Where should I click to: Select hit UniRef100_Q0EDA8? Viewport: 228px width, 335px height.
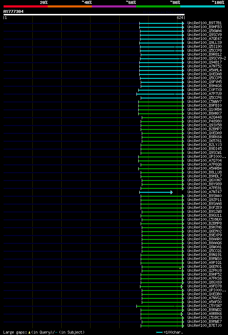point(204,74)
